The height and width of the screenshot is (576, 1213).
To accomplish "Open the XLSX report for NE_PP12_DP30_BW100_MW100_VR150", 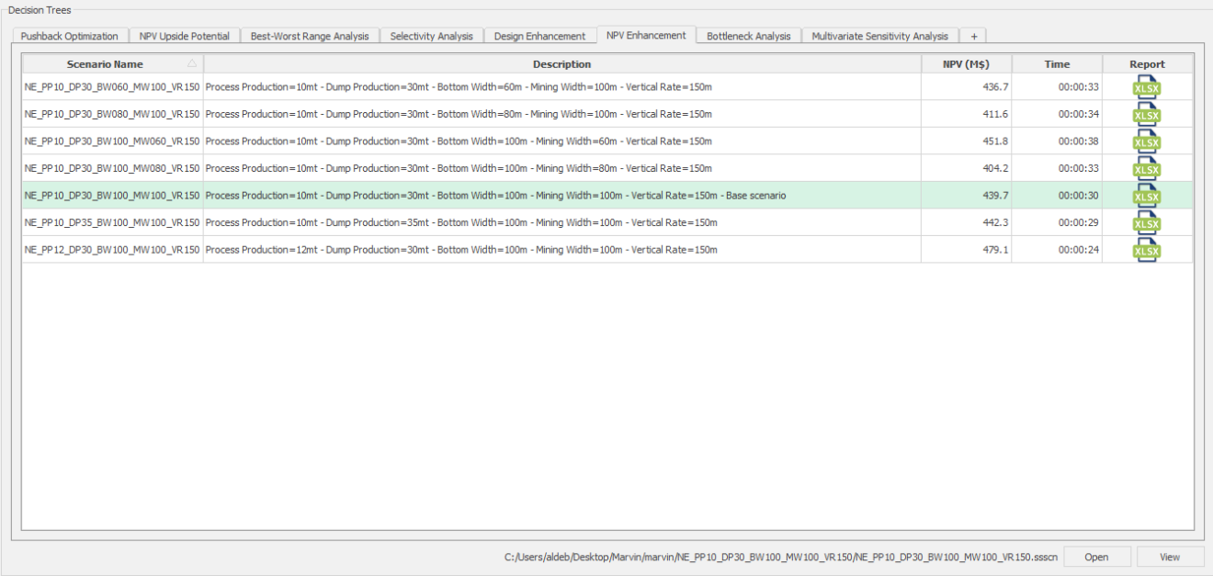I will (x=1148, y=249).
